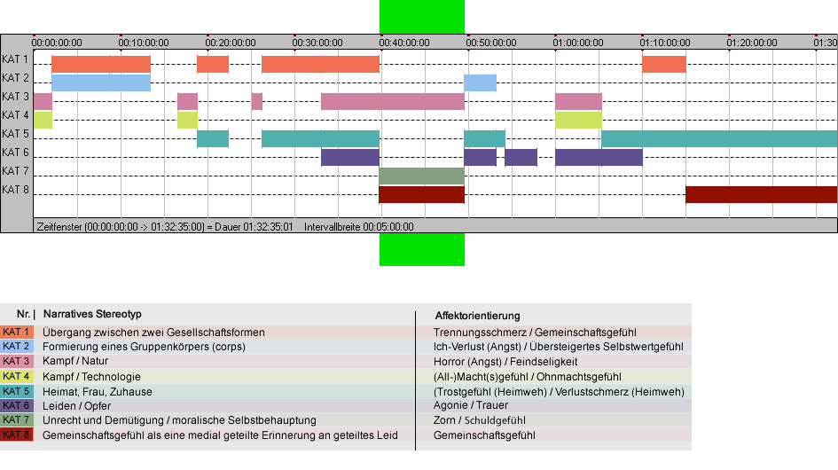Image resolution: width=838 pixels, height=470 pixels.
Task: Select the KAT 5 row label in the timeline
Action: 15,134
